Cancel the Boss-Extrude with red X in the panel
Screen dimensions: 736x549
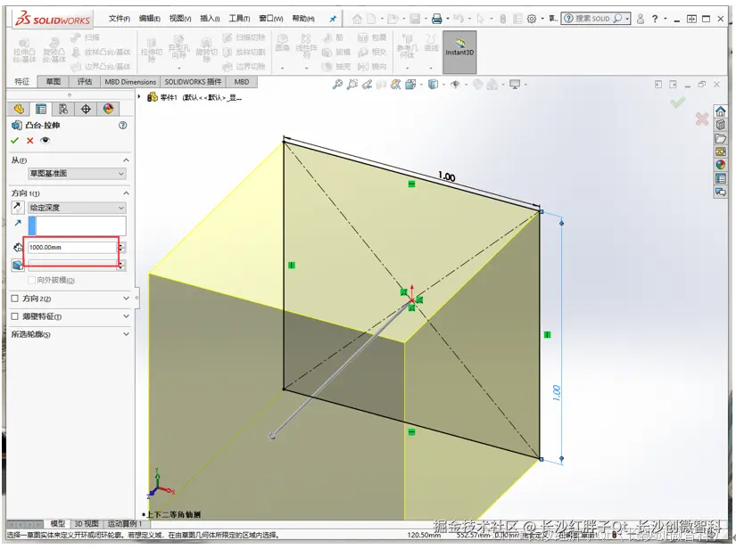click(30, 141)
